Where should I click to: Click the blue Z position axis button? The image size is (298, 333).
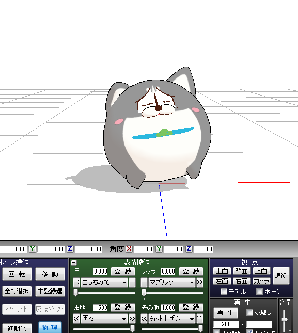[70, 249]
